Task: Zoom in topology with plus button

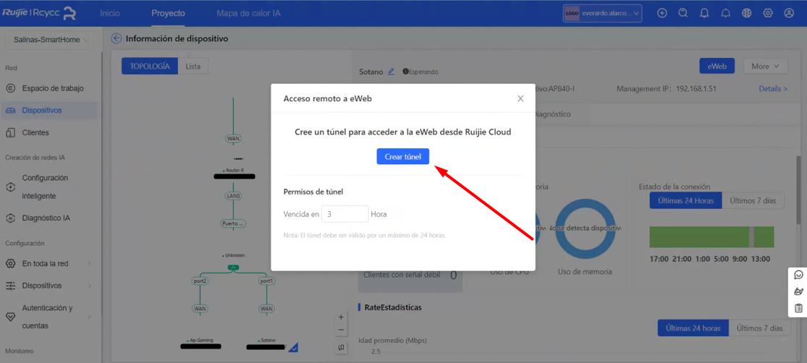Action: click(x=341, y=317)
